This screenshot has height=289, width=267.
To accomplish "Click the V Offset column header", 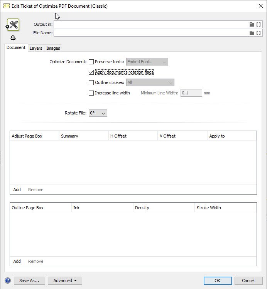I will [183, 136].
